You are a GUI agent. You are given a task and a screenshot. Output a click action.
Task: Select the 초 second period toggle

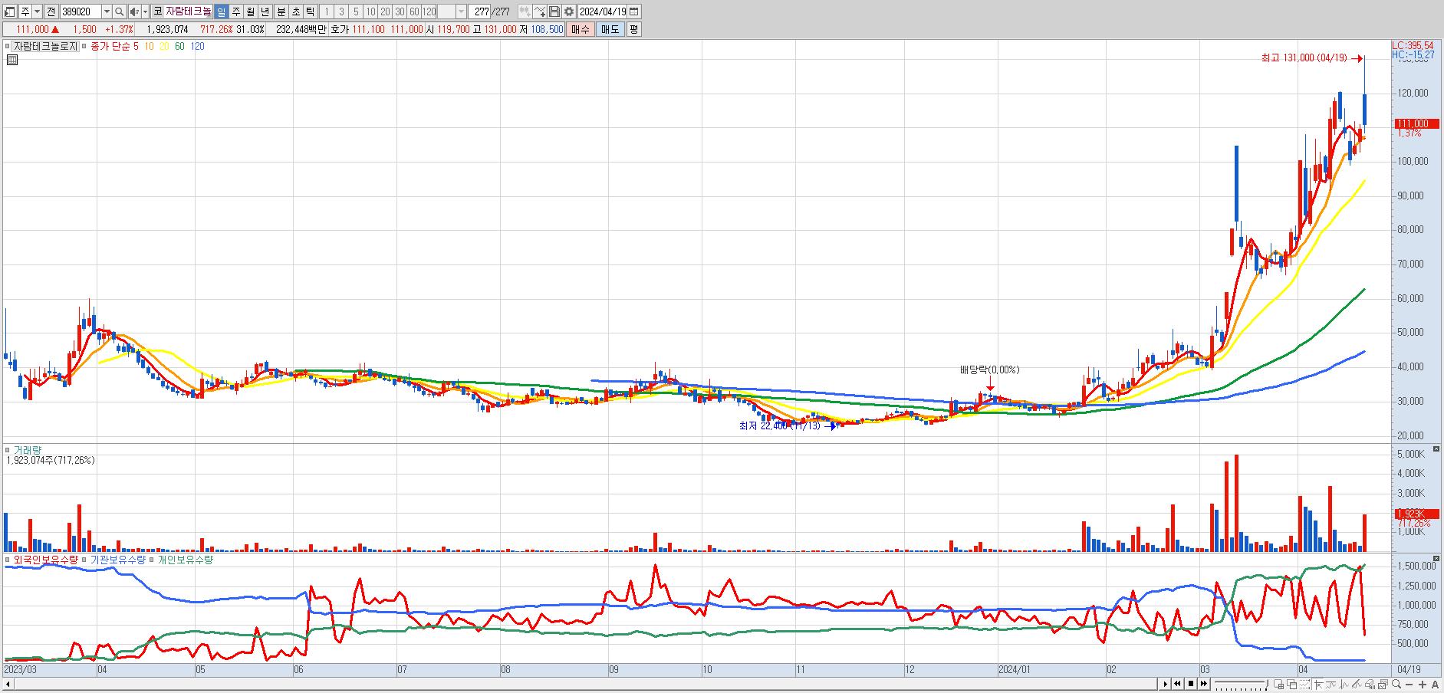[295, 11]
